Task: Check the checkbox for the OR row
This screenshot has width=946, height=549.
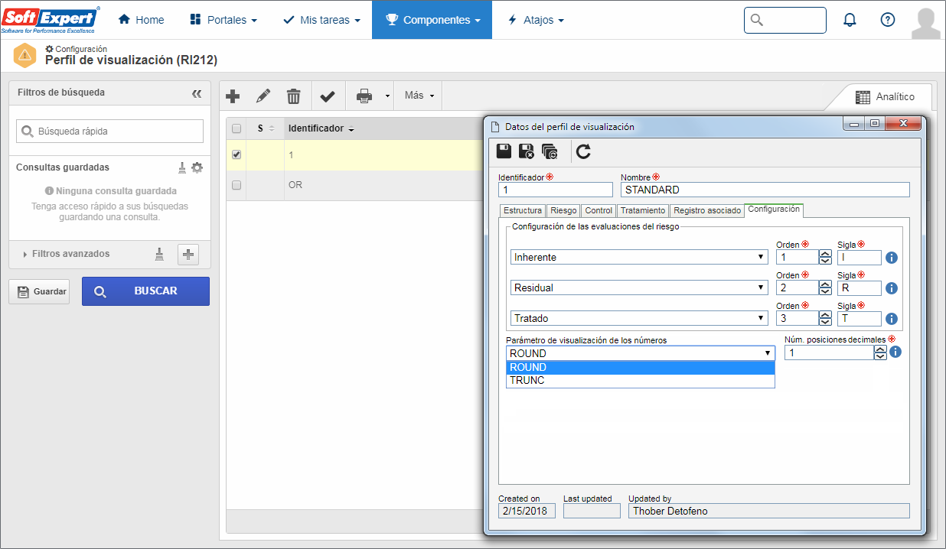Action: pyautogui.click(x=236, y=185)
